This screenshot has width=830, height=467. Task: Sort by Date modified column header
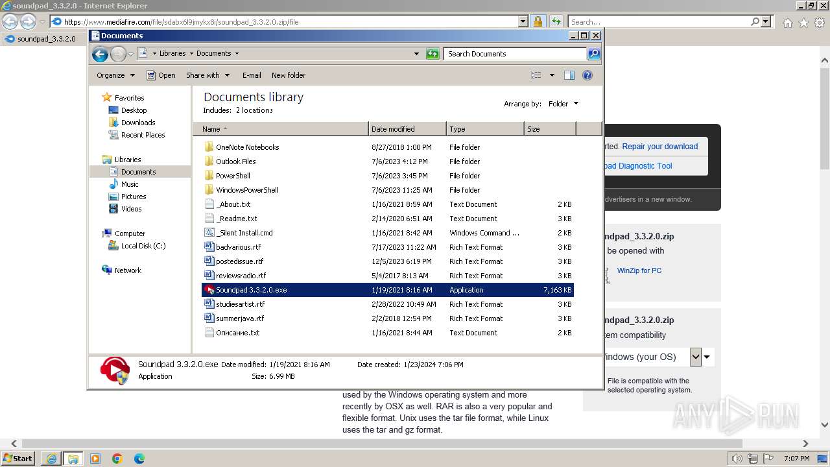(x=407, y=129)
